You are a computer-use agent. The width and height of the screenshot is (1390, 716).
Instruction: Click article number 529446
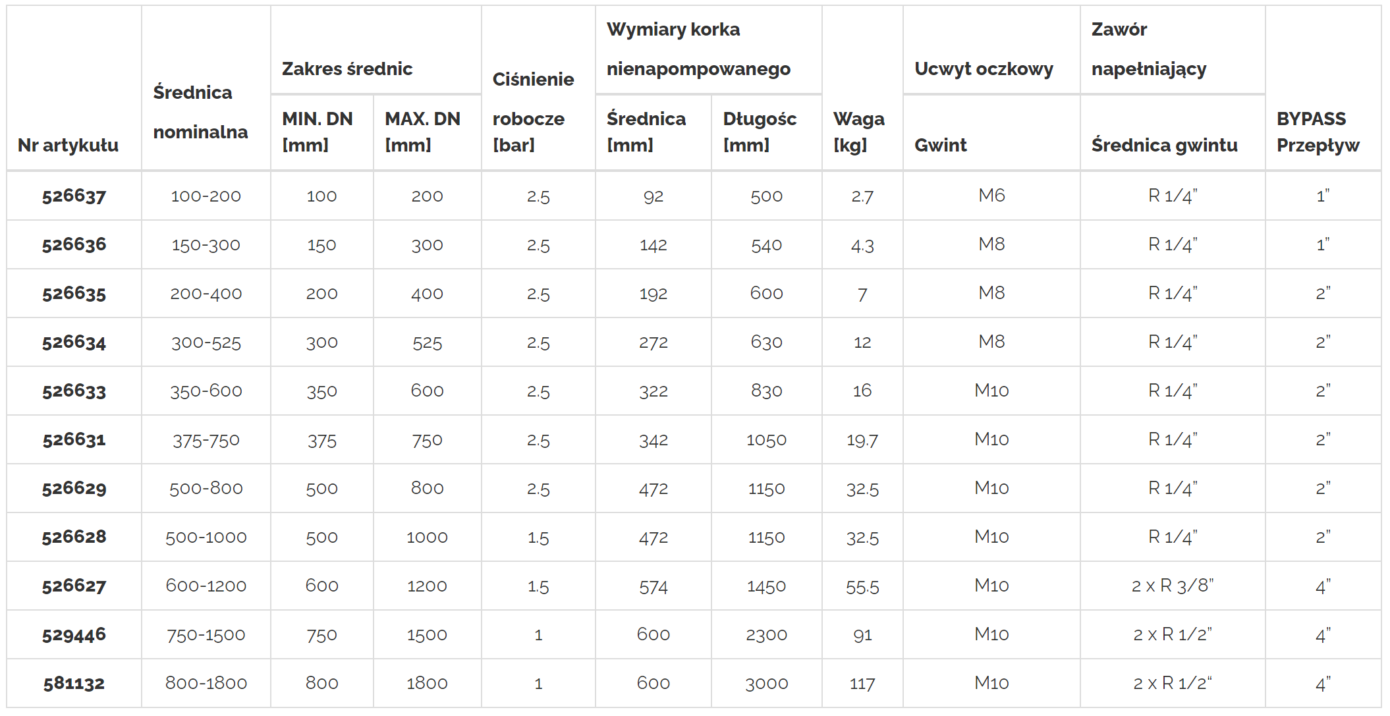tap(74, 634)
